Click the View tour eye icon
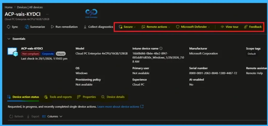The height and width of the screenshot is (126, 268). click(x=222, y=27)
